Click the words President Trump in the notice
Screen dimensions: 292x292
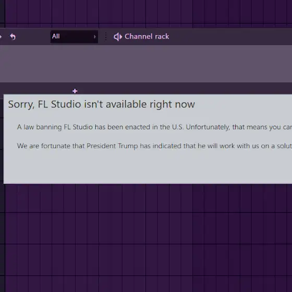click(112, 146)
